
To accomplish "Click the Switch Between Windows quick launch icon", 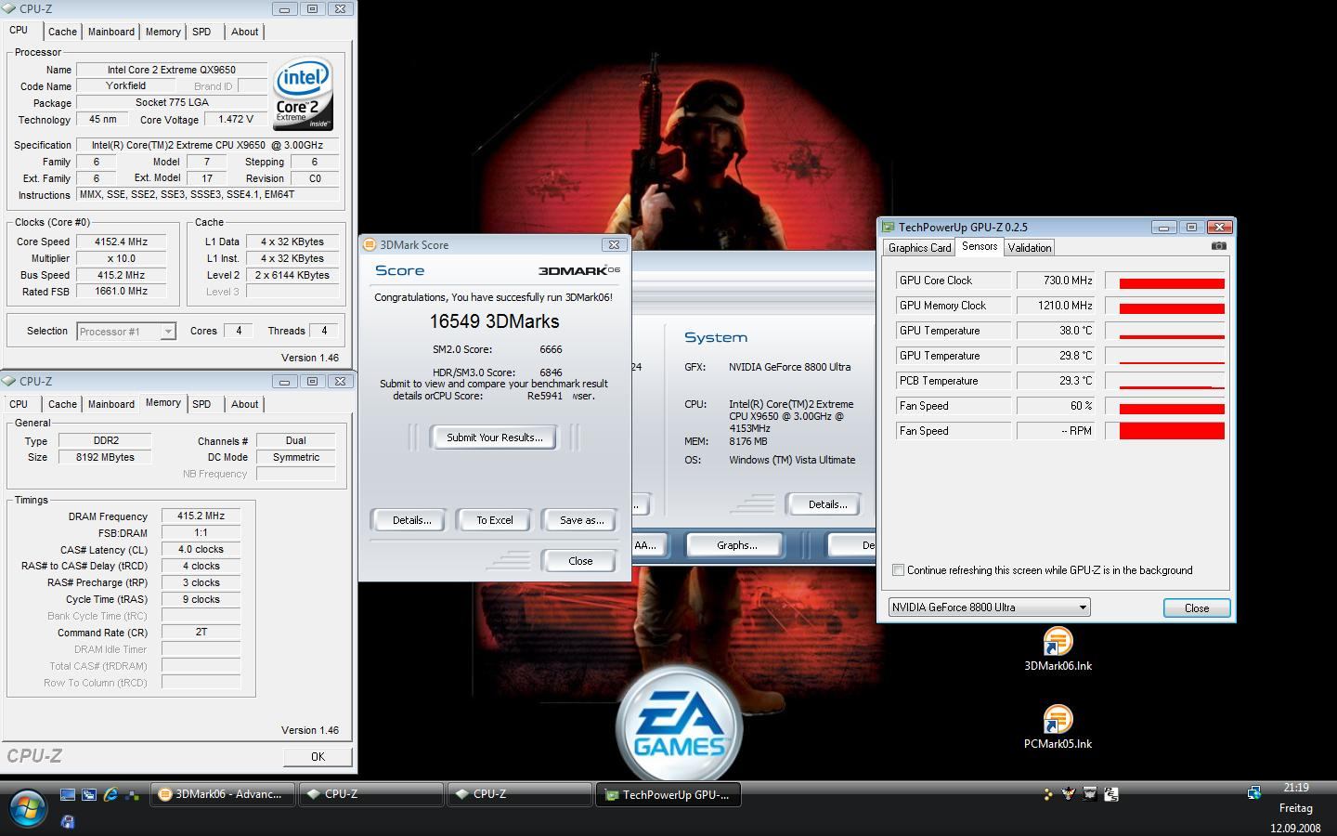I will (89, 794).
